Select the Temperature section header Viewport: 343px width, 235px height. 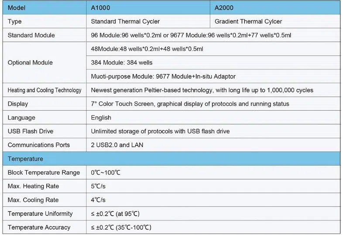point(25,159)
